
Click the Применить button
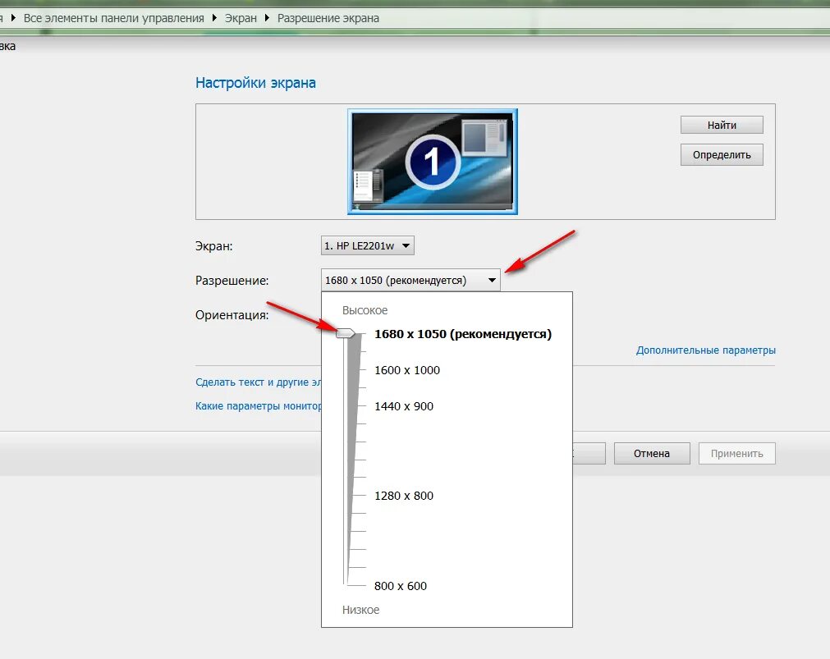coord(737,453)
